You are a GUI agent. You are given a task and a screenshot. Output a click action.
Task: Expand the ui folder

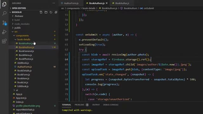[17, 90]
